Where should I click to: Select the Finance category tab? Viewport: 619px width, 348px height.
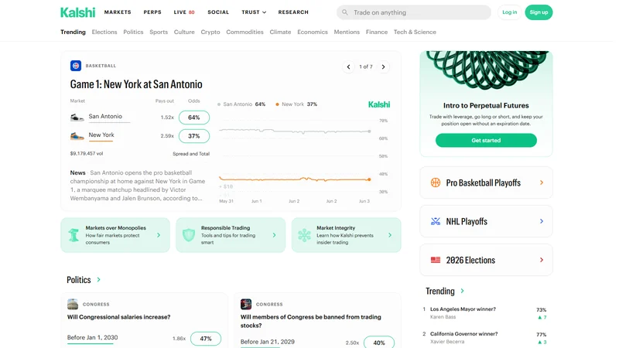point(377,32)
